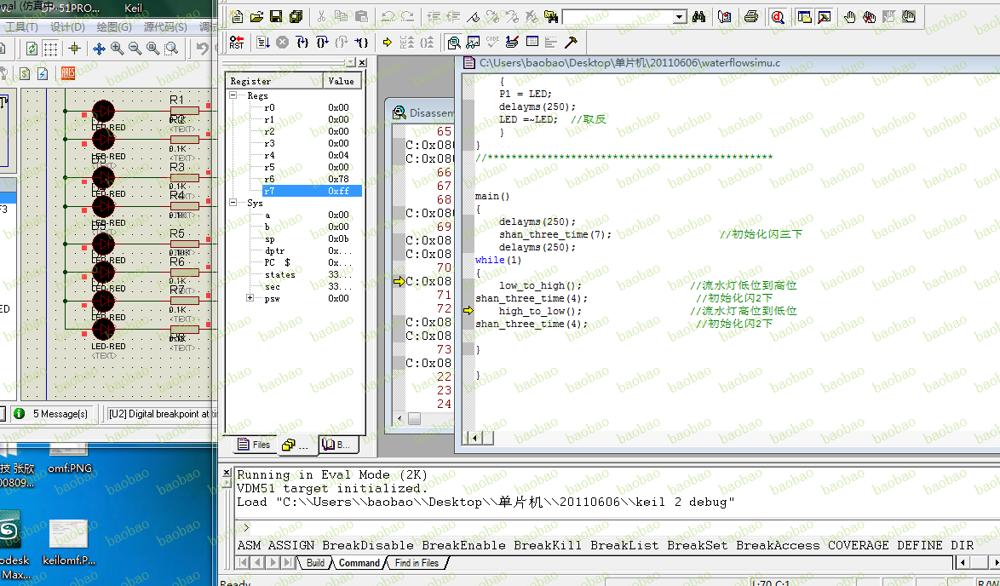Image resolution: width=1000 pixels, height=586 pixels.
Task: Click the Open file icon
Action: pos(256,16)
